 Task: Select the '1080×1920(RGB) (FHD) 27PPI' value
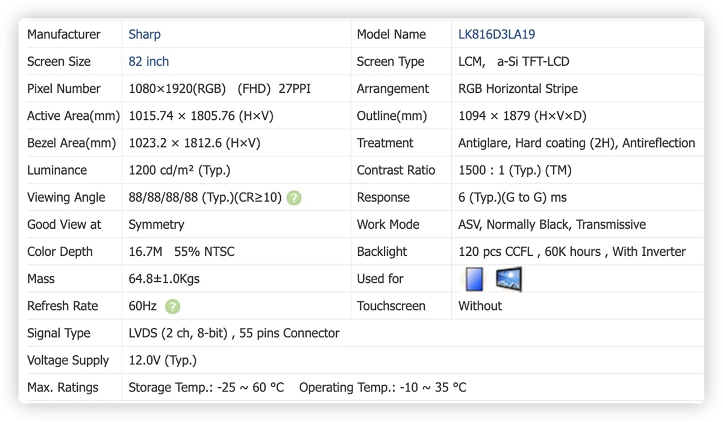[x=220, y=88]
